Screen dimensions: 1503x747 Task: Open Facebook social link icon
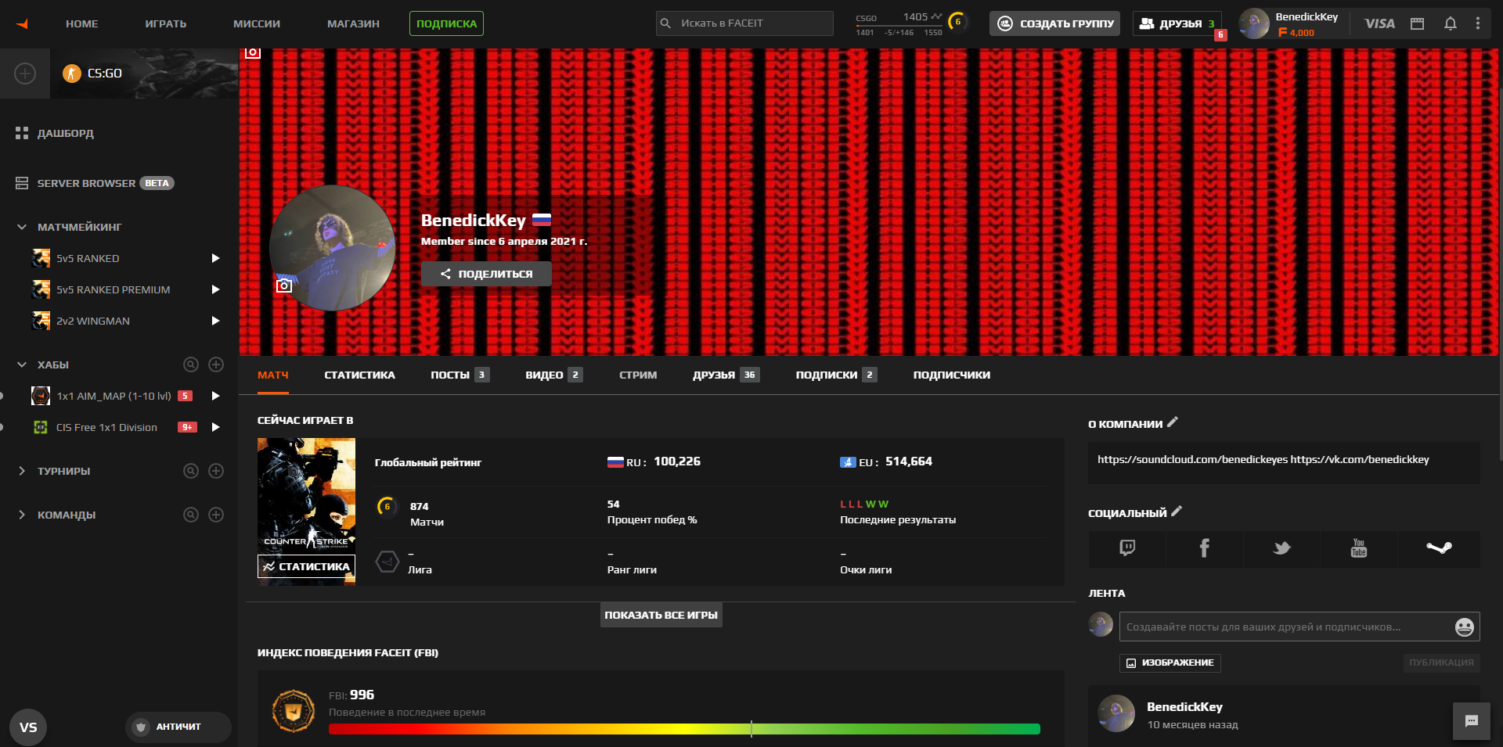[x=1204, y=548]
